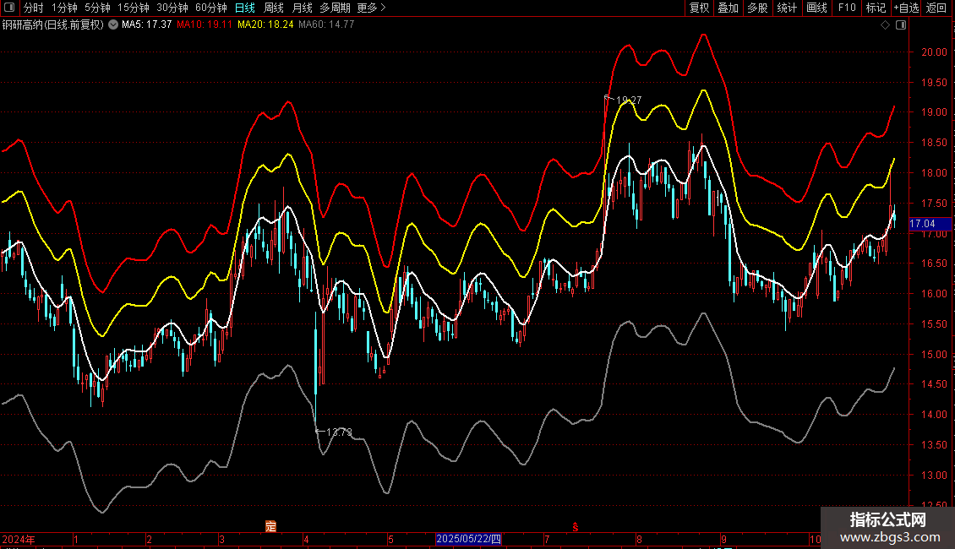
Task: Click the diamond icon above price axis
Action: point(886,25)
